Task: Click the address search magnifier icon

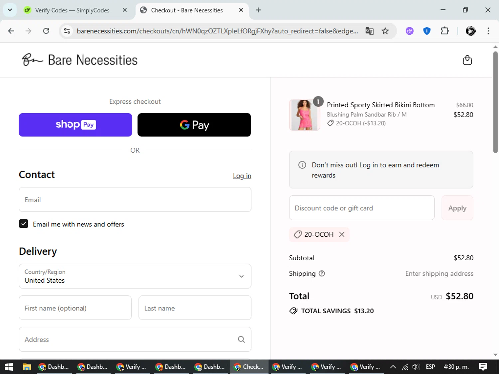Action: click(241, 339)
